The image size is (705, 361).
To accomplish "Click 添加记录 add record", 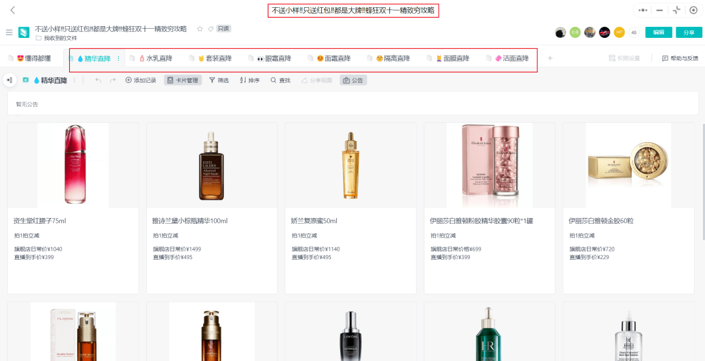I will click(x=141, y=80).
